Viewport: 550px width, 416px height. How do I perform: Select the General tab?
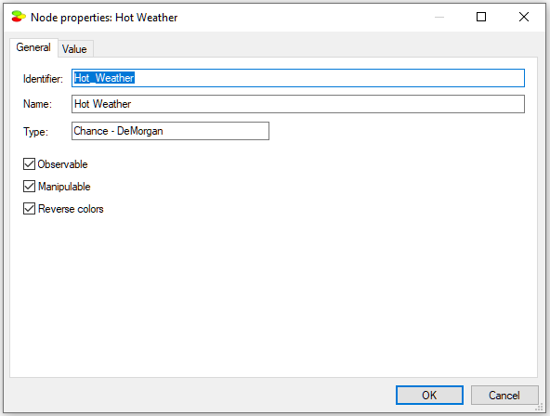33,47
